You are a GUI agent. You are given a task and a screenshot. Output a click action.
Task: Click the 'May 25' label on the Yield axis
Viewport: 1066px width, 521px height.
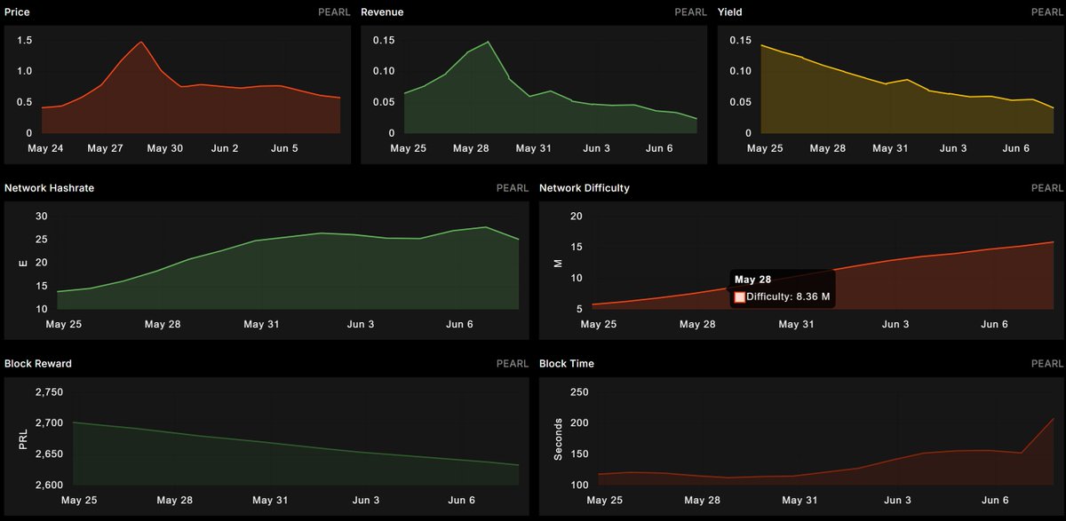tap(765, 148)
